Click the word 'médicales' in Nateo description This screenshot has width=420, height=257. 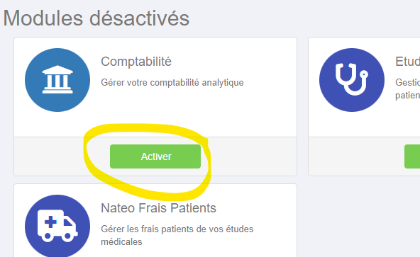[x=121, y=241]
